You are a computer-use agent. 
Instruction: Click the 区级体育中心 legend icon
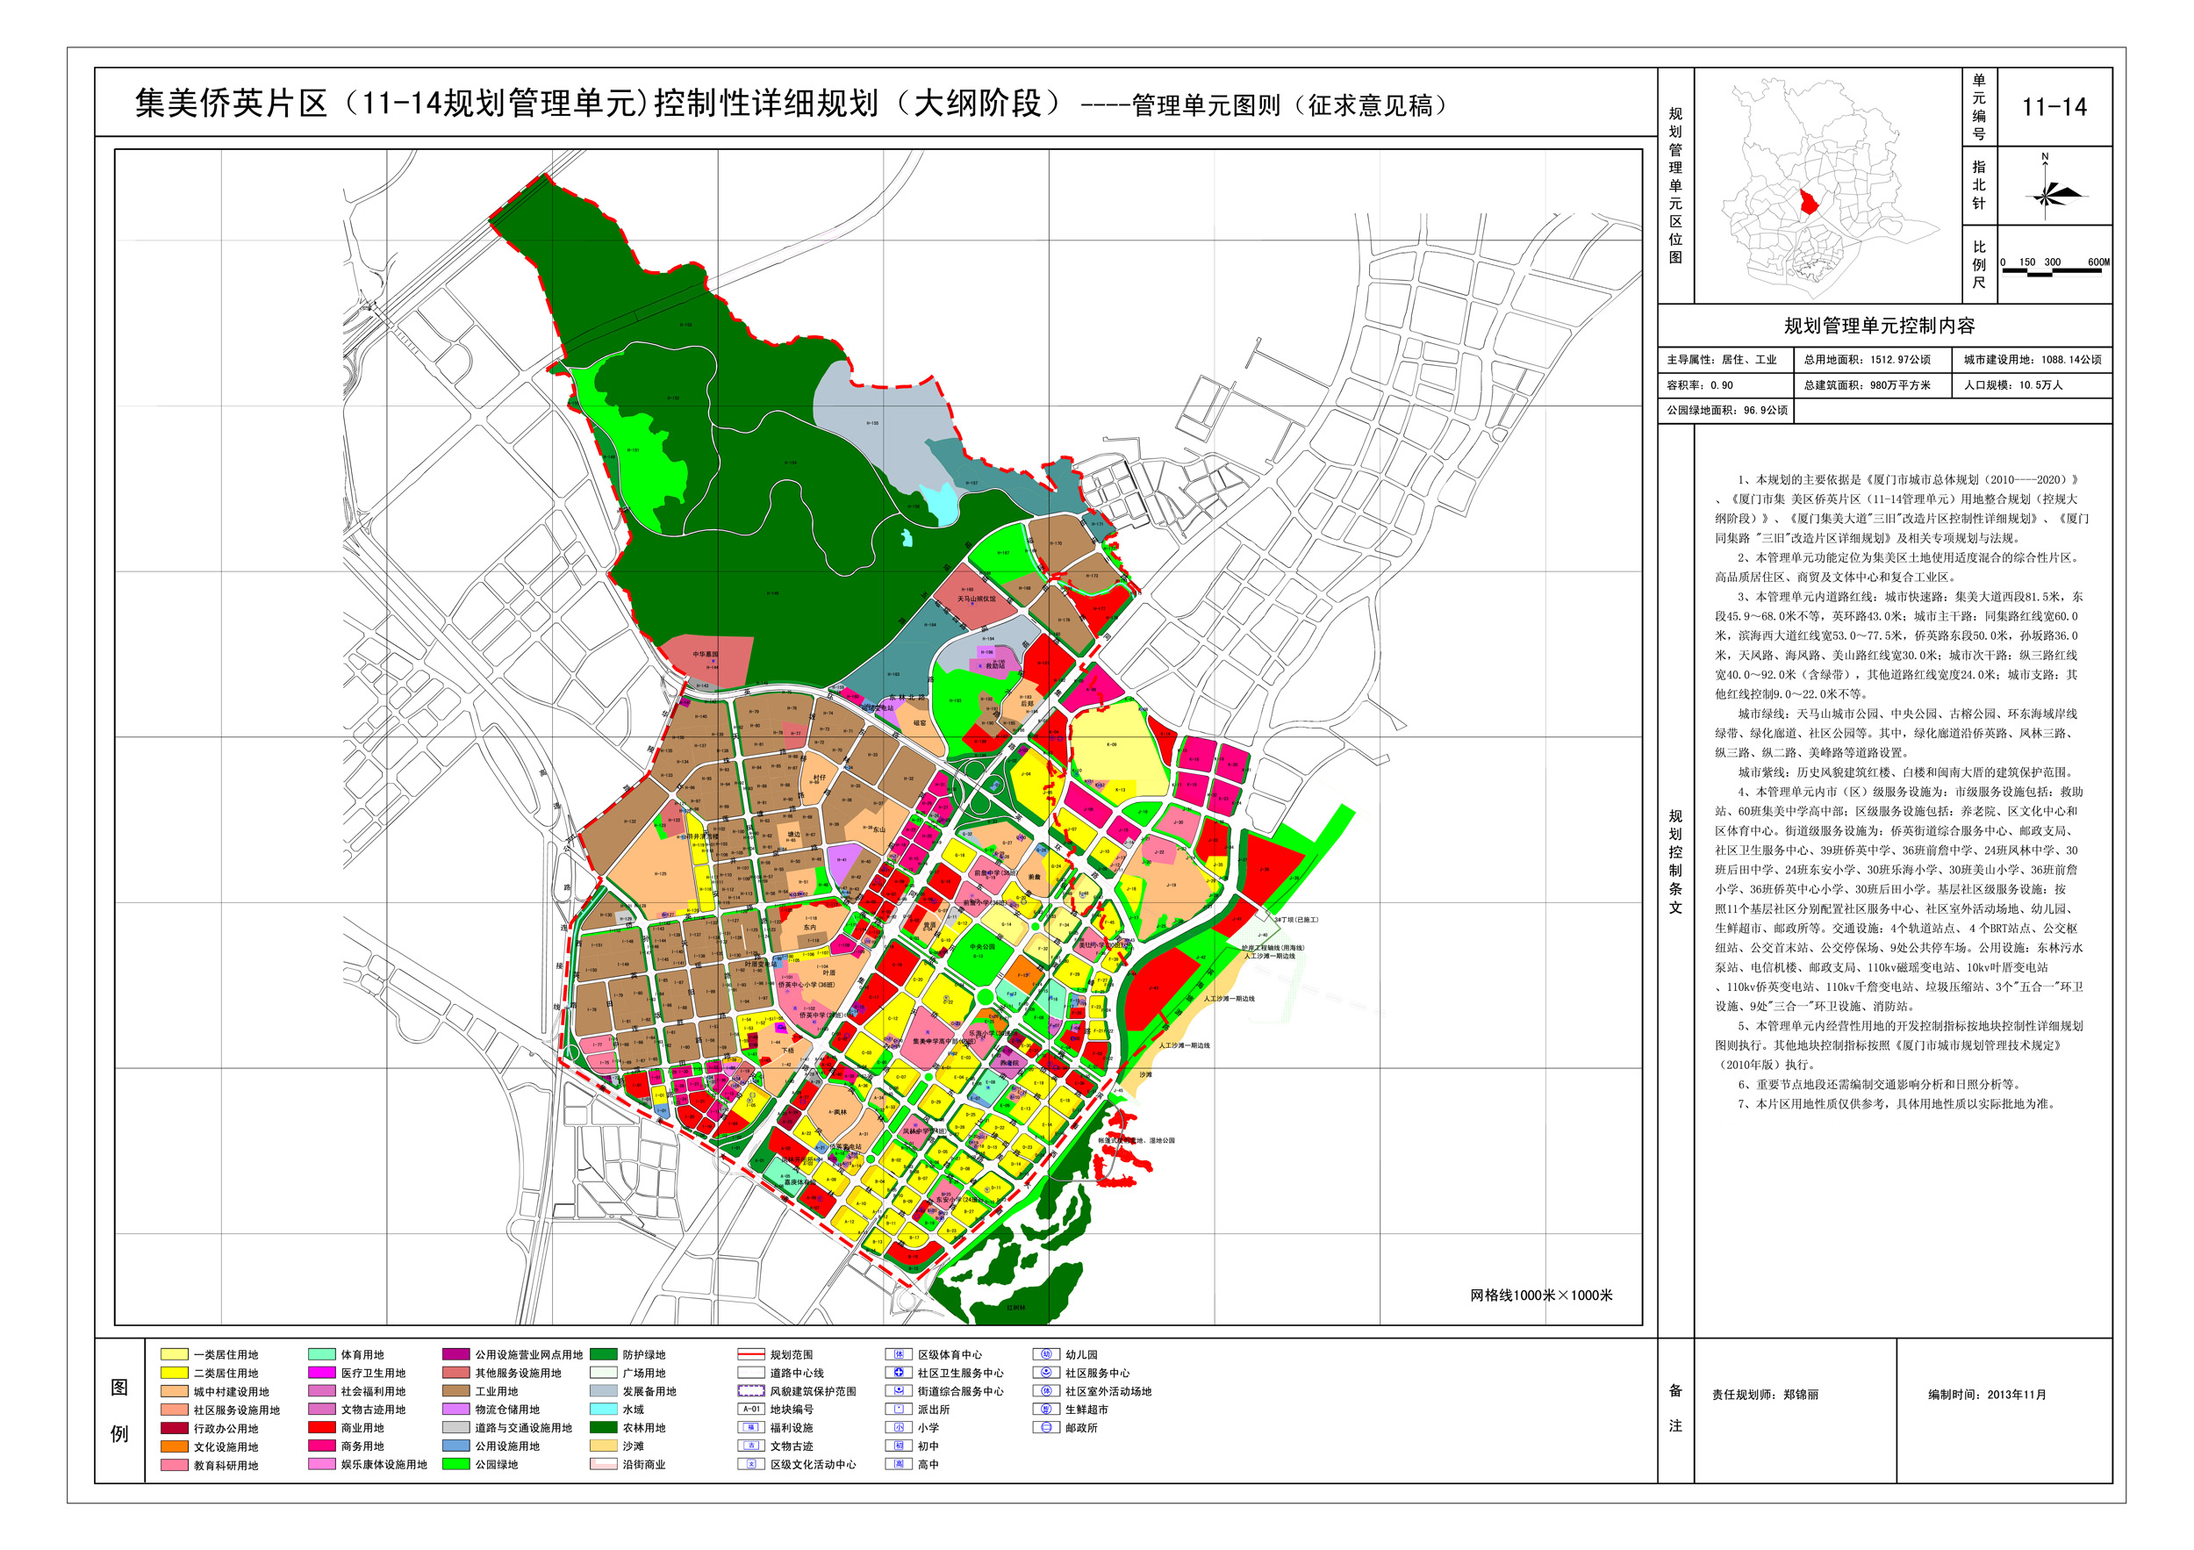[x=899, y=1354]
